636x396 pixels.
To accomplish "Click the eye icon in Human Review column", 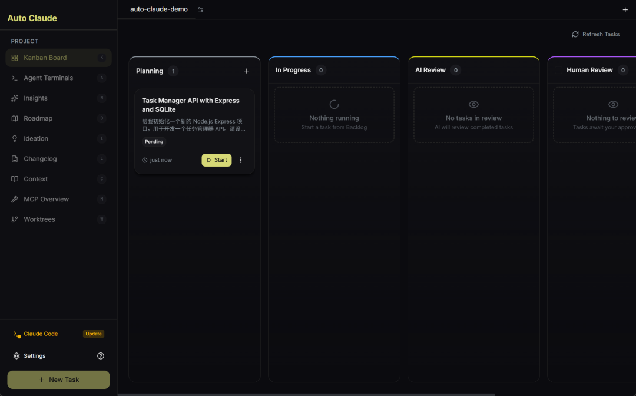I will click(613, 104).
